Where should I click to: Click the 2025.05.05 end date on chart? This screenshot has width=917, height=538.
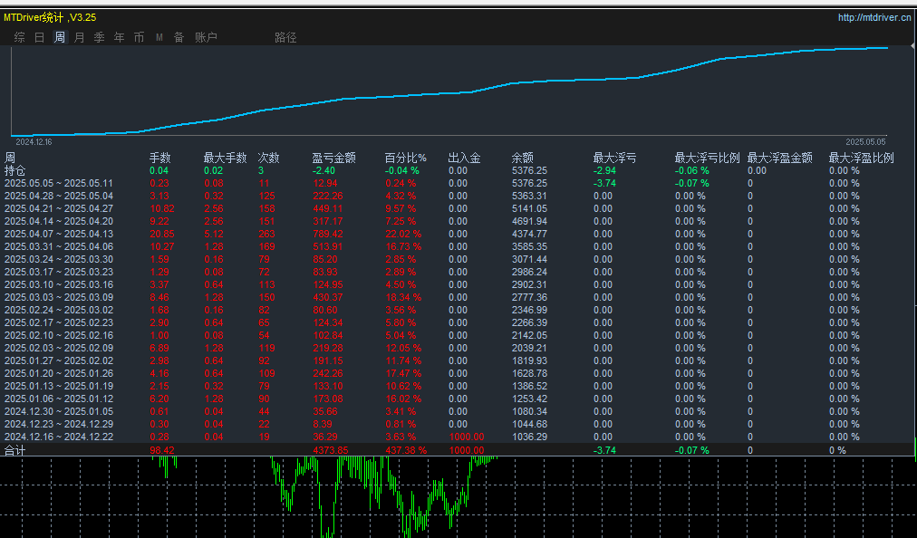point(865,142)
